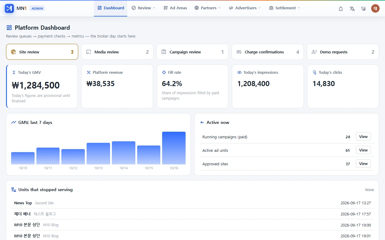The width and height of the screenshot is (385, 240).
Task: Open the Site review queue card
Action: (42, 52)
